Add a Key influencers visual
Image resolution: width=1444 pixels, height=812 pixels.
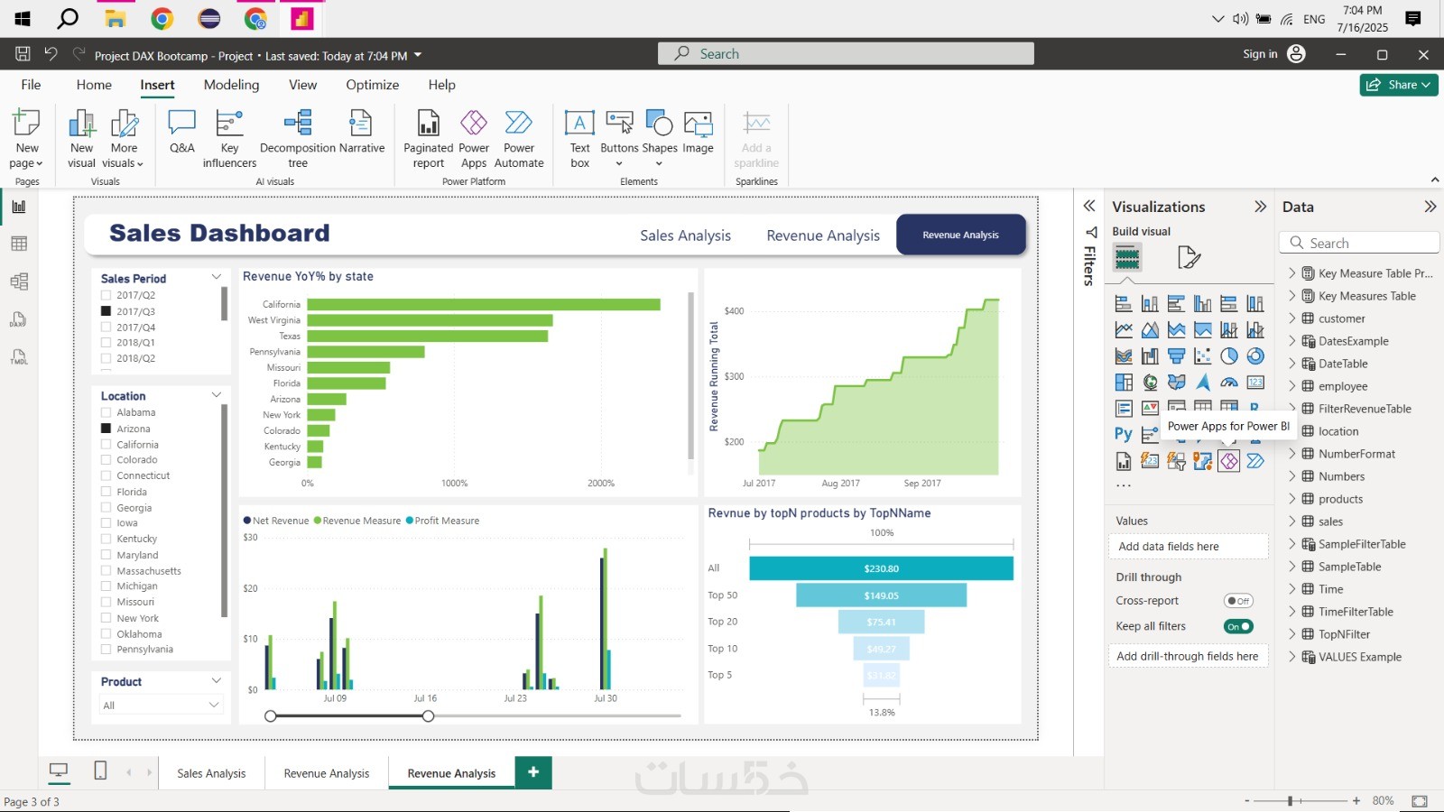click(229, 138)
